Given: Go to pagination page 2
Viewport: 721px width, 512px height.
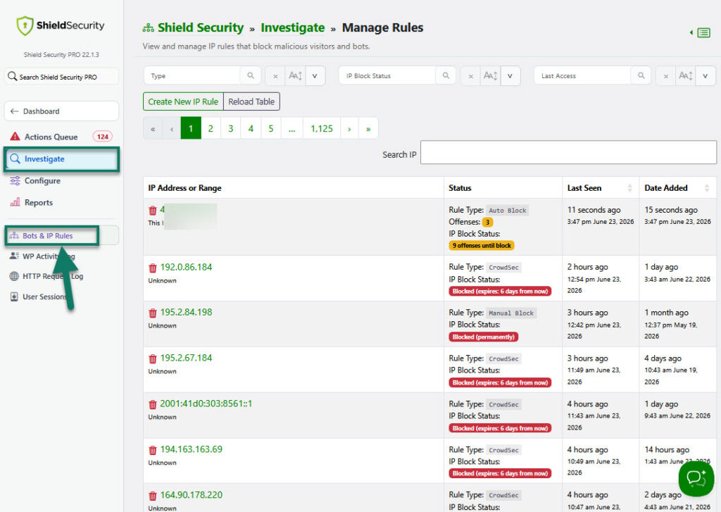Looking at the screenshot, I should [x=211, y=128].
